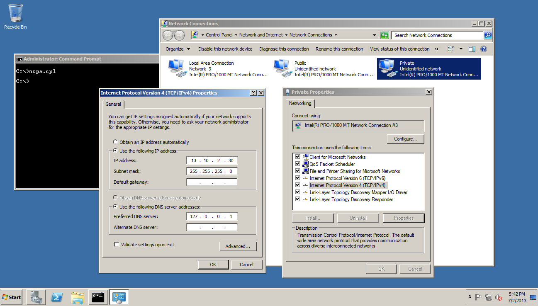Open the change view dropdown arrow

(x=461, y=49)
